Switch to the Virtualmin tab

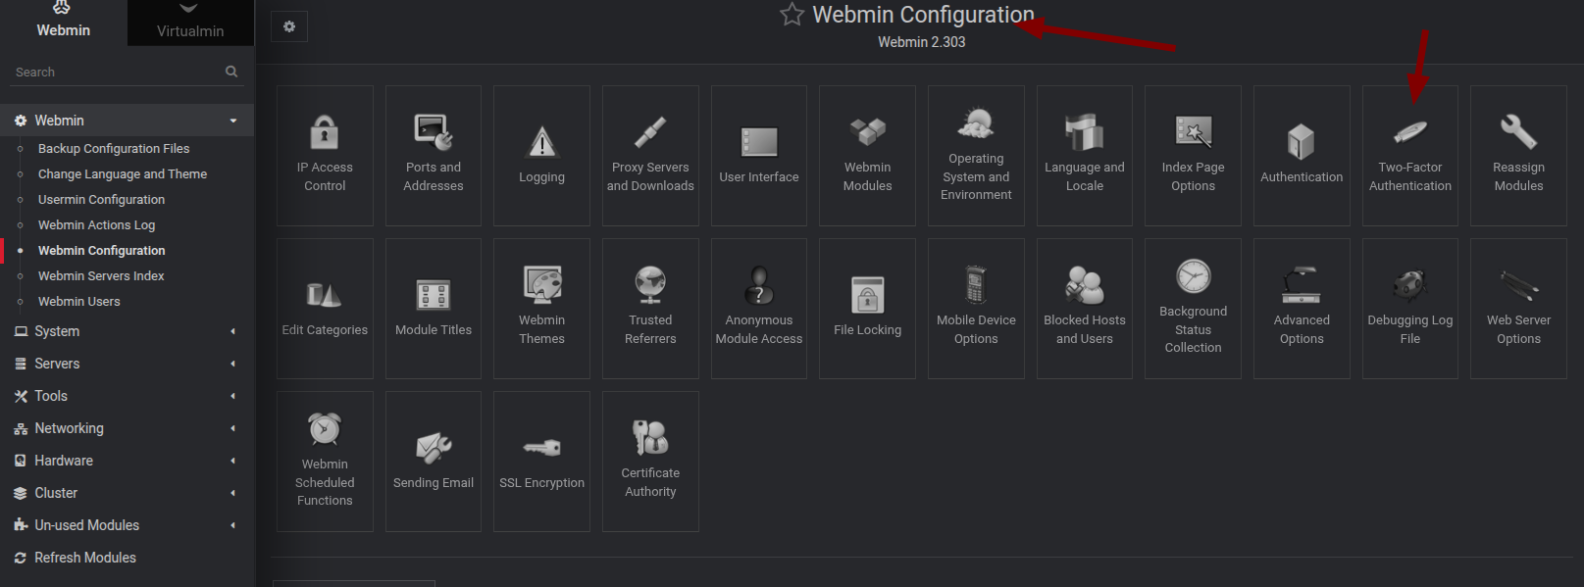(x=190, y=23)
